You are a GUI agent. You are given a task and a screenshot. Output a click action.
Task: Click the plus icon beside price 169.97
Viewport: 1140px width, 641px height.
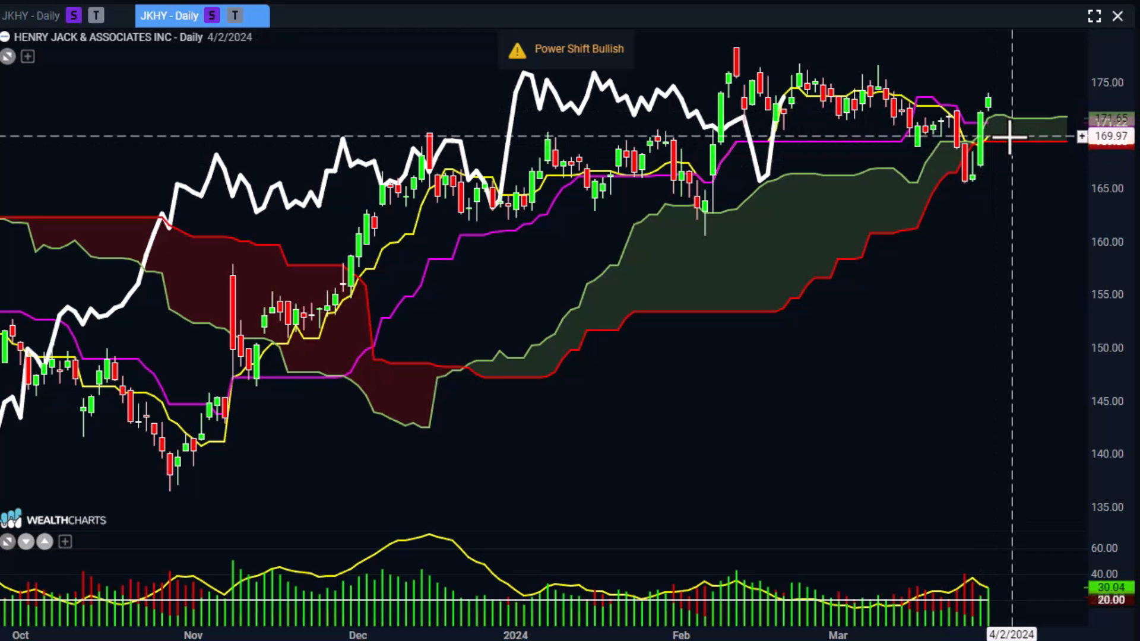1082,137
